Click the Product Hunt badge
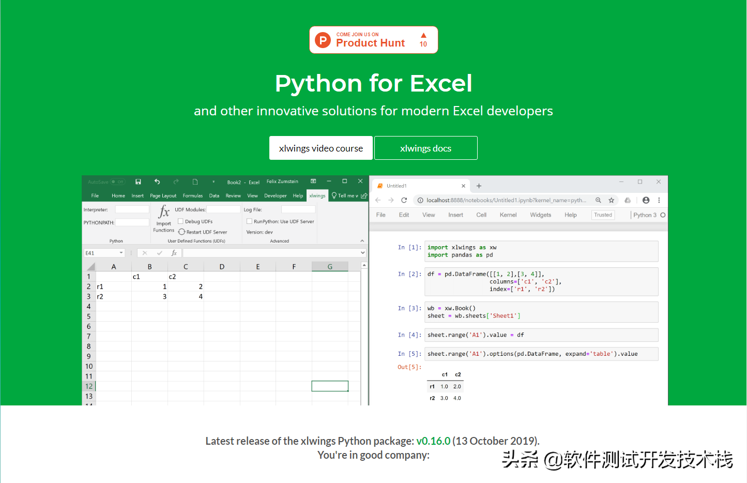747x483 pixels. (x=374, y=40)
